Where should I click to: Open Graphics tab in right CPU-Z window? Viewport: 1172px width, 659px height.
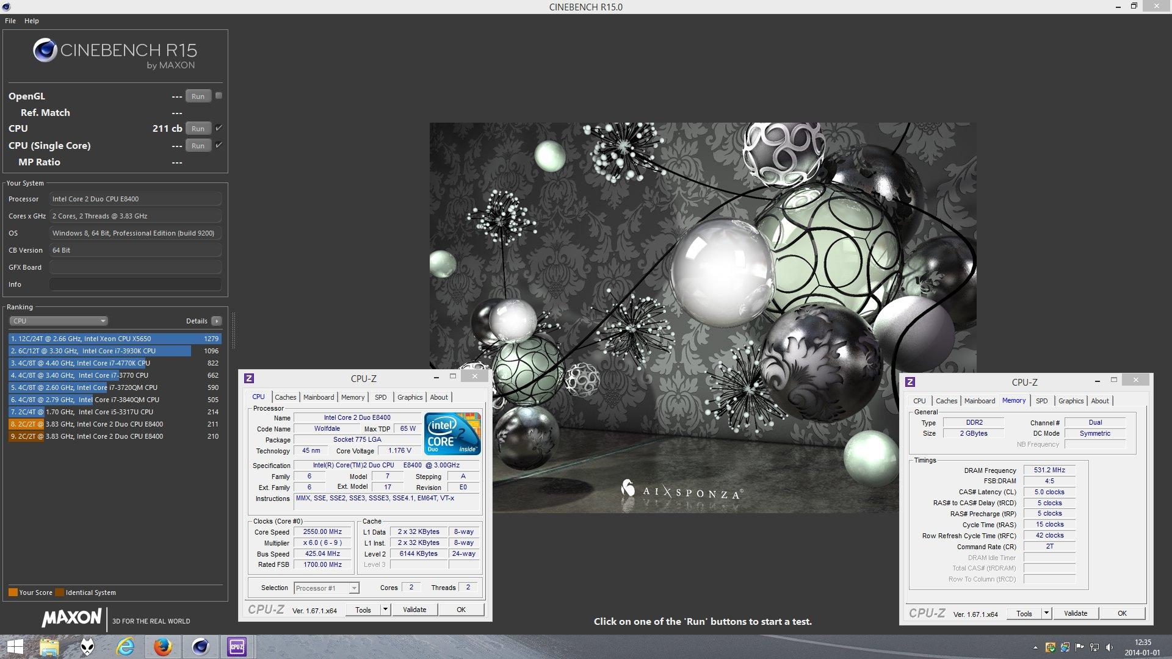pos(1071,401)
